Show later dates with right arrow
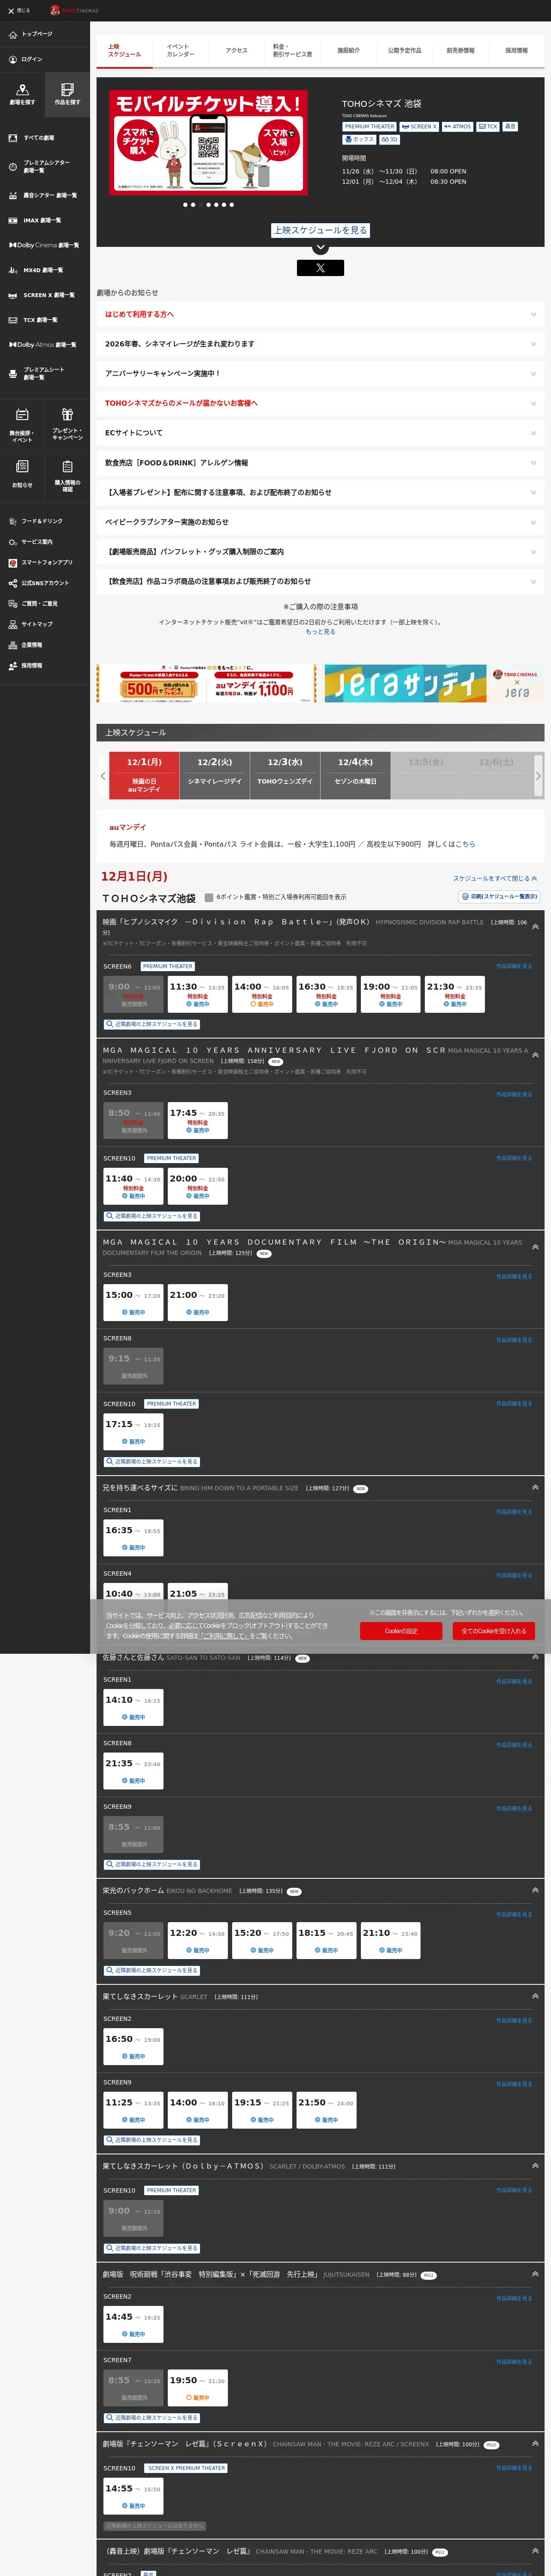 [538, 776]
